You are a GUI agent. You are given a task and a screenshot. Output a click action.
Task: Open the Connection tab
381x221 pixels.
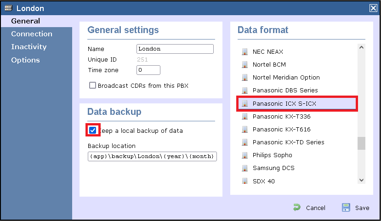(32, 34)
